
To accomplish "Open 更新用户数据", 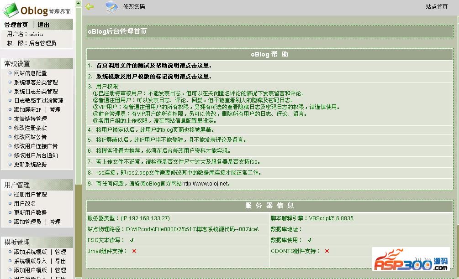I will click(x=31, y=213).
